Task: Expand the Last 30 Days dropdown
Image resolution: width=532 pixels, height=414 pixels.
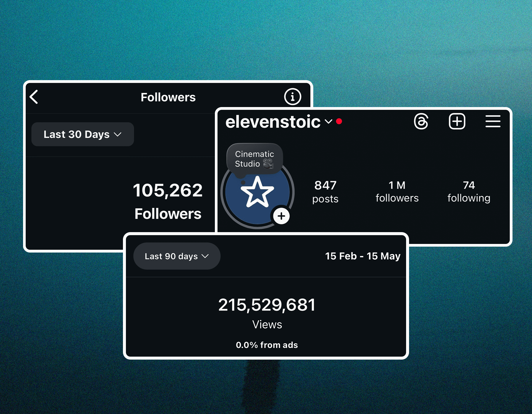Action: tap(82, 134)
